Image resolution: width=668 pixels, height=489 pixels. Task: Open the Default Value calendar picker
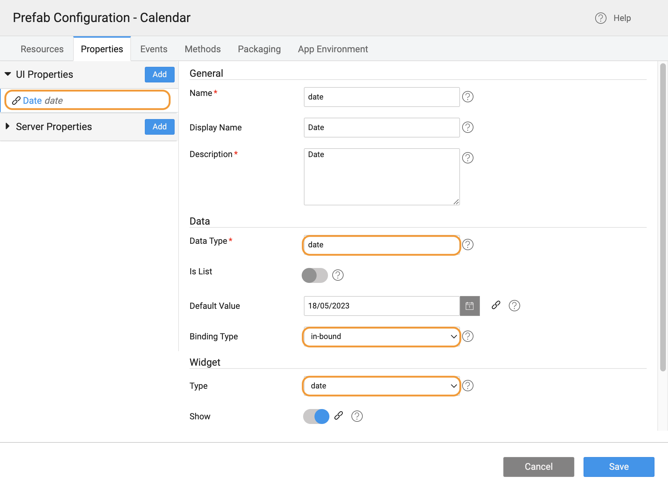pos(470,306)
